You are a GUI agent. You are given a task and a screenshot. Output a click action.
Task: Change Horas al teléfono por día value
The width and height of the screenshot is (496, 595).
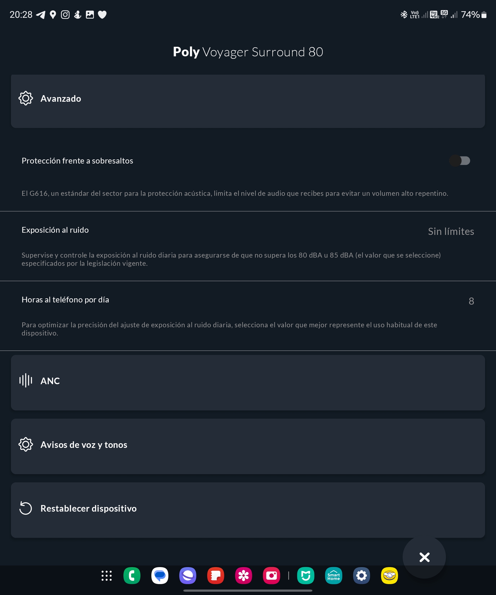[471, 301]
